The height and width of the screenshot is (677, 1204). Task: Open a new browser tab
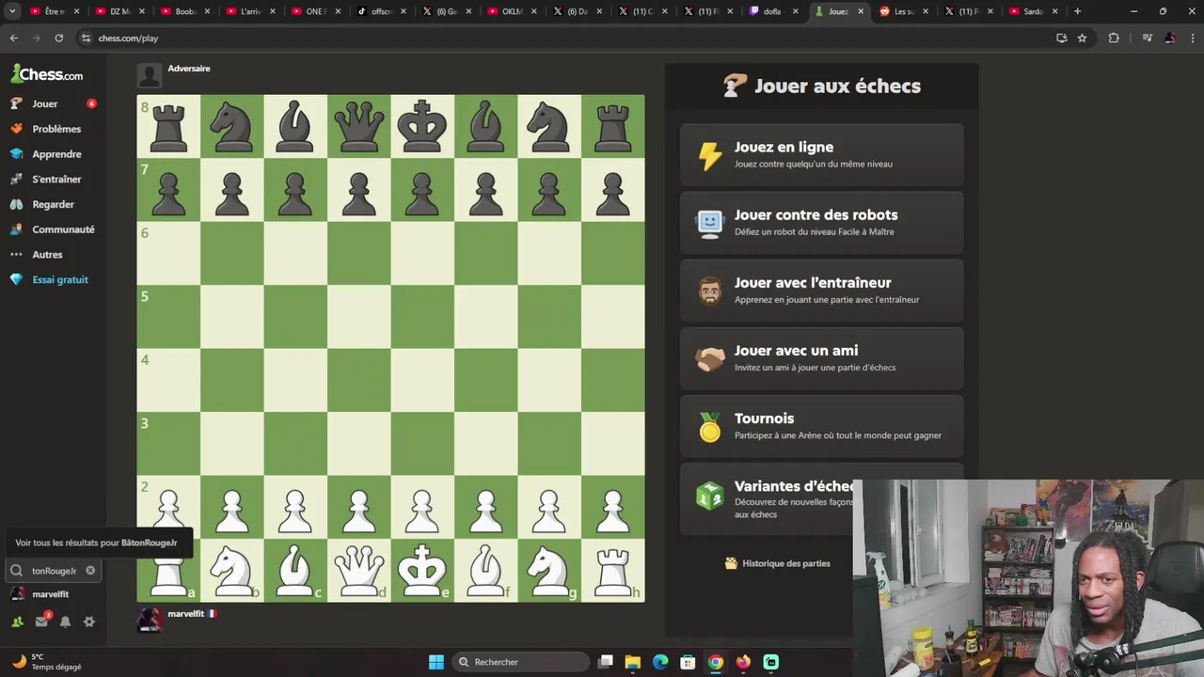click(1077, 11)
